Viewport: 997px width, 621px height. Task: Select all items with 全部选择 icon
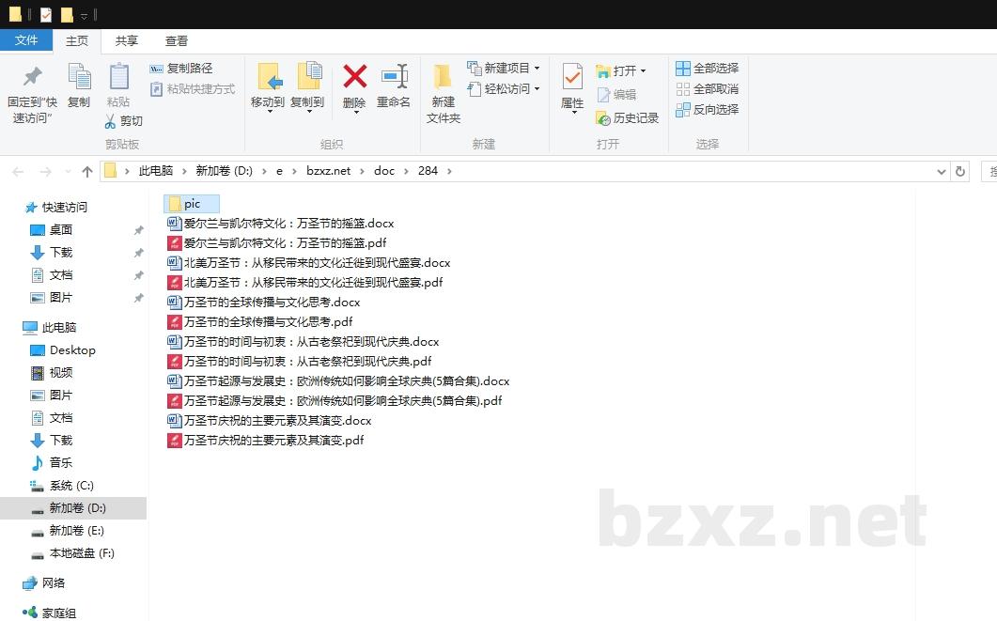(683, 68)
